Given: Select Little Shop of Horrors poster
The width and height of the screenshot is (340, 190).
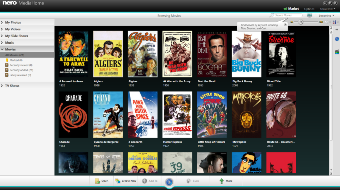Looking at the screenshot, I should [212, 115].
